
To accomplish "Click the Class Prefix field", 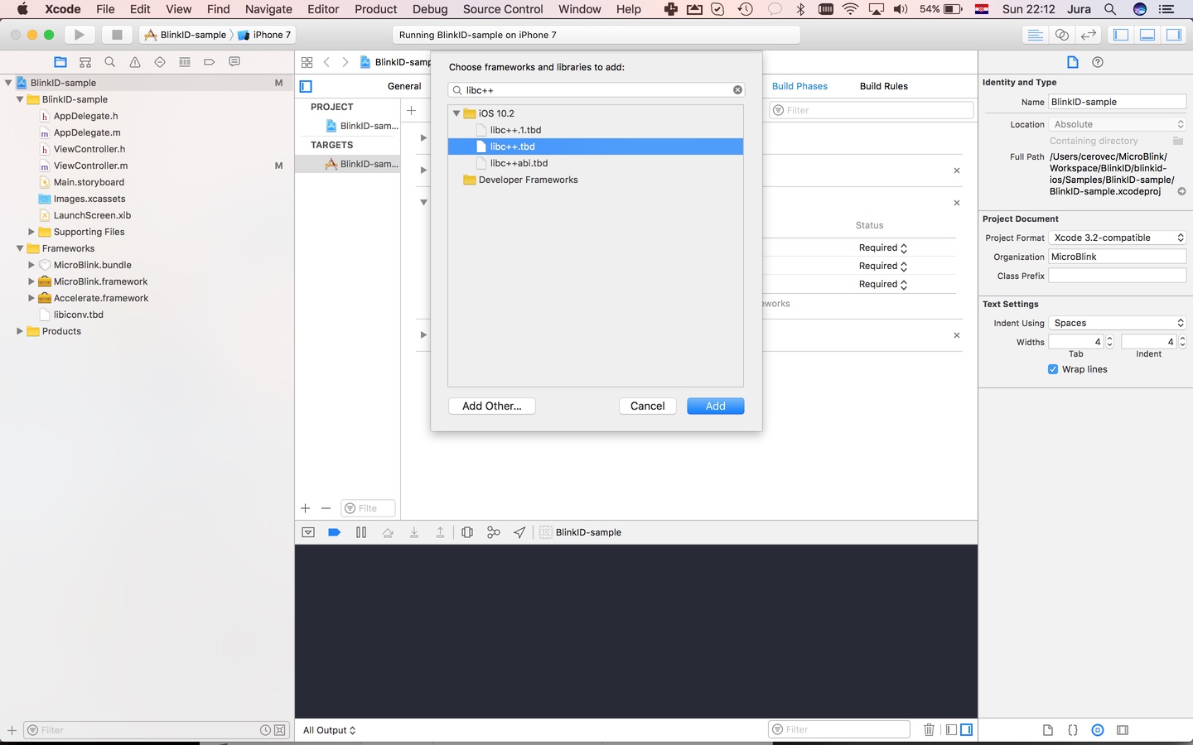I will pos(1118,276).
